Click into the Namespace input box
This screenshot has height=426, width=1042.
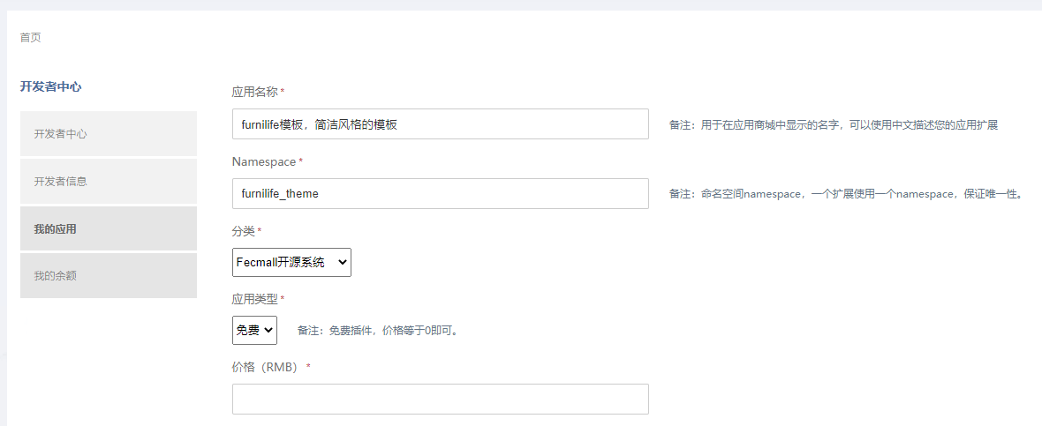pyautogui.click(x=440, y=193)
